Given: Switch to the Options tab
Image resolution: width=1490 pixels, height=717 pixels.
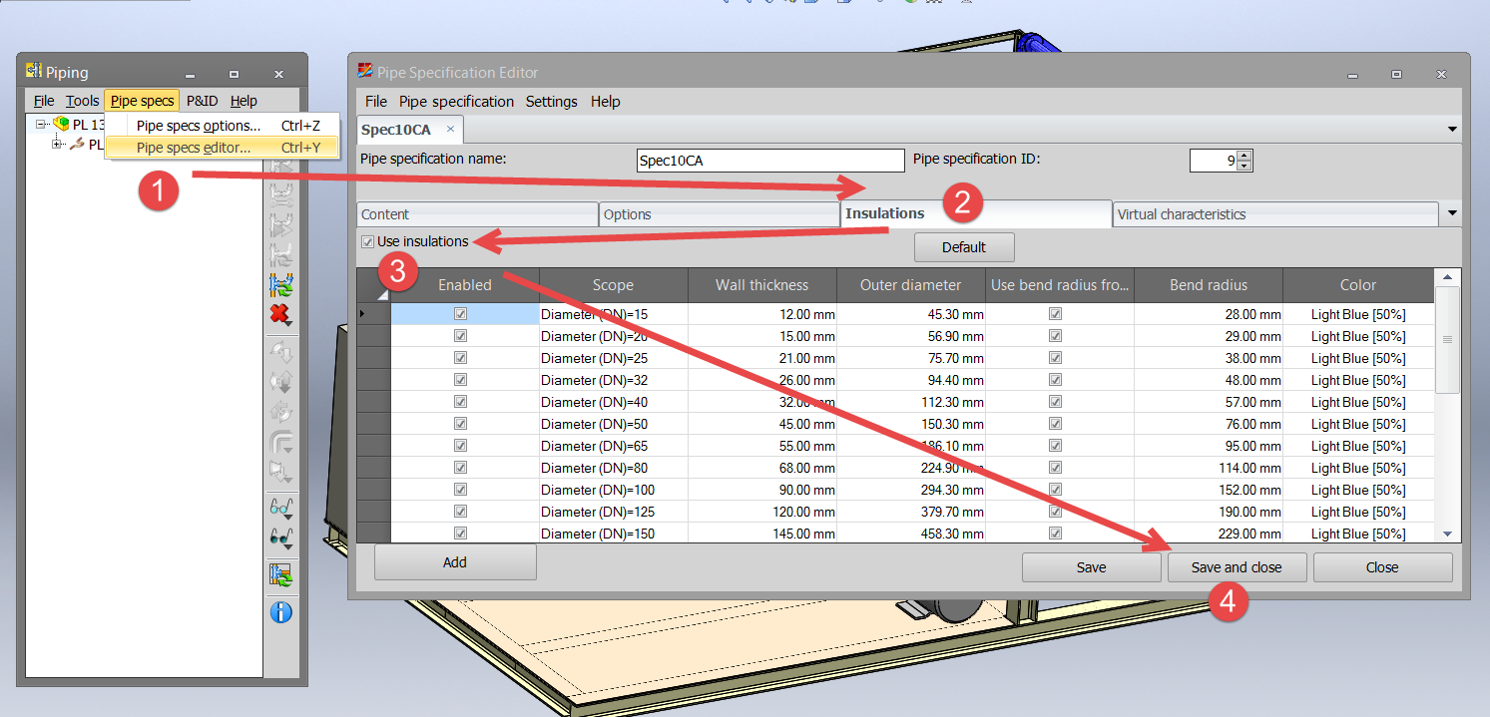Looking at the screenshot, I should point(719,213).
